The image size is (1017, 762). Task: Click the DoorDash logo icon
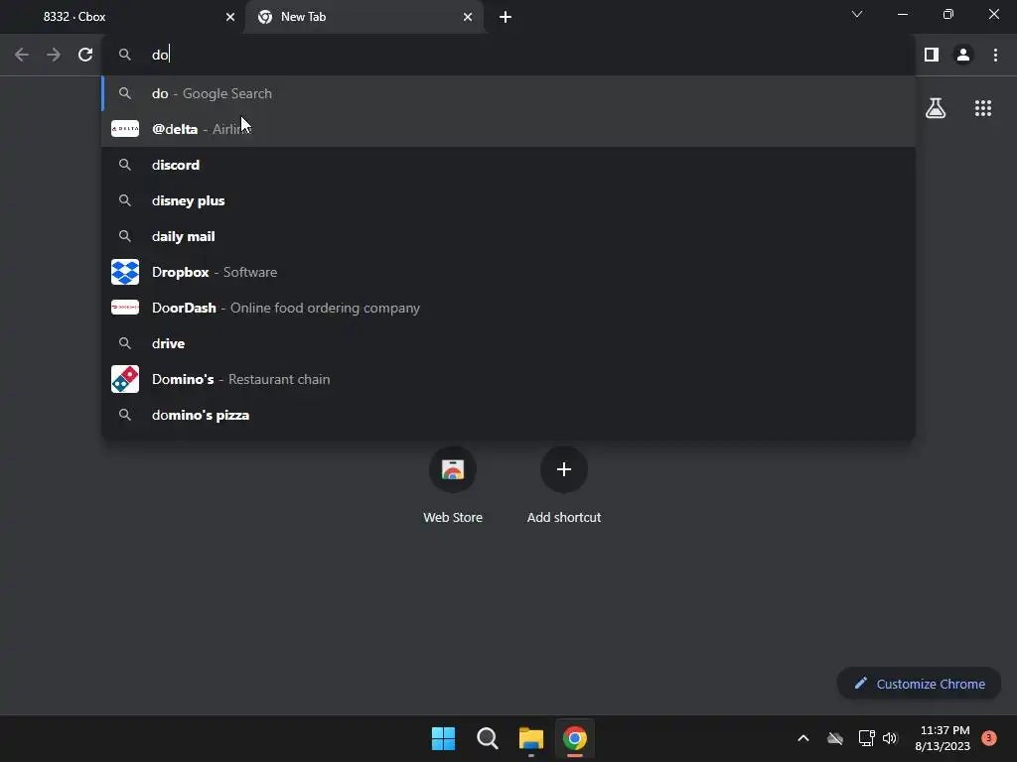(125, 308)
